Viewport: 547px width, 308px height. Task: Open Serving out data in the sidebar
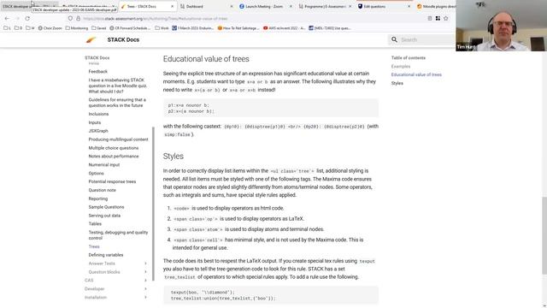[104, 216]
